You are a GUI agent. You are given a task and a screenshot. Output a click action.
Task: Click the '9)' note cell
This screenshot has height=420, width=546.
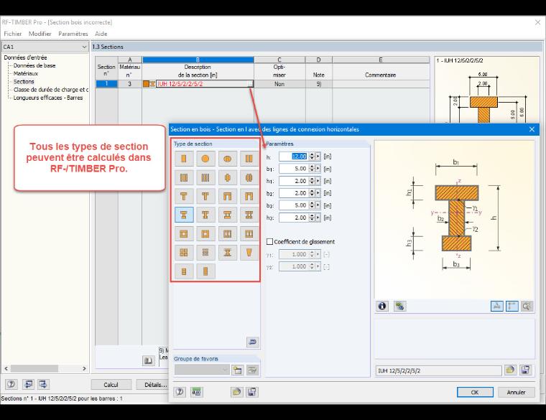click(x=318, y=84)
